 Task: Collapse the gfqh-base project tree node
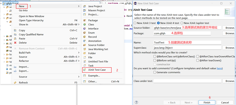tap(1, 3)
